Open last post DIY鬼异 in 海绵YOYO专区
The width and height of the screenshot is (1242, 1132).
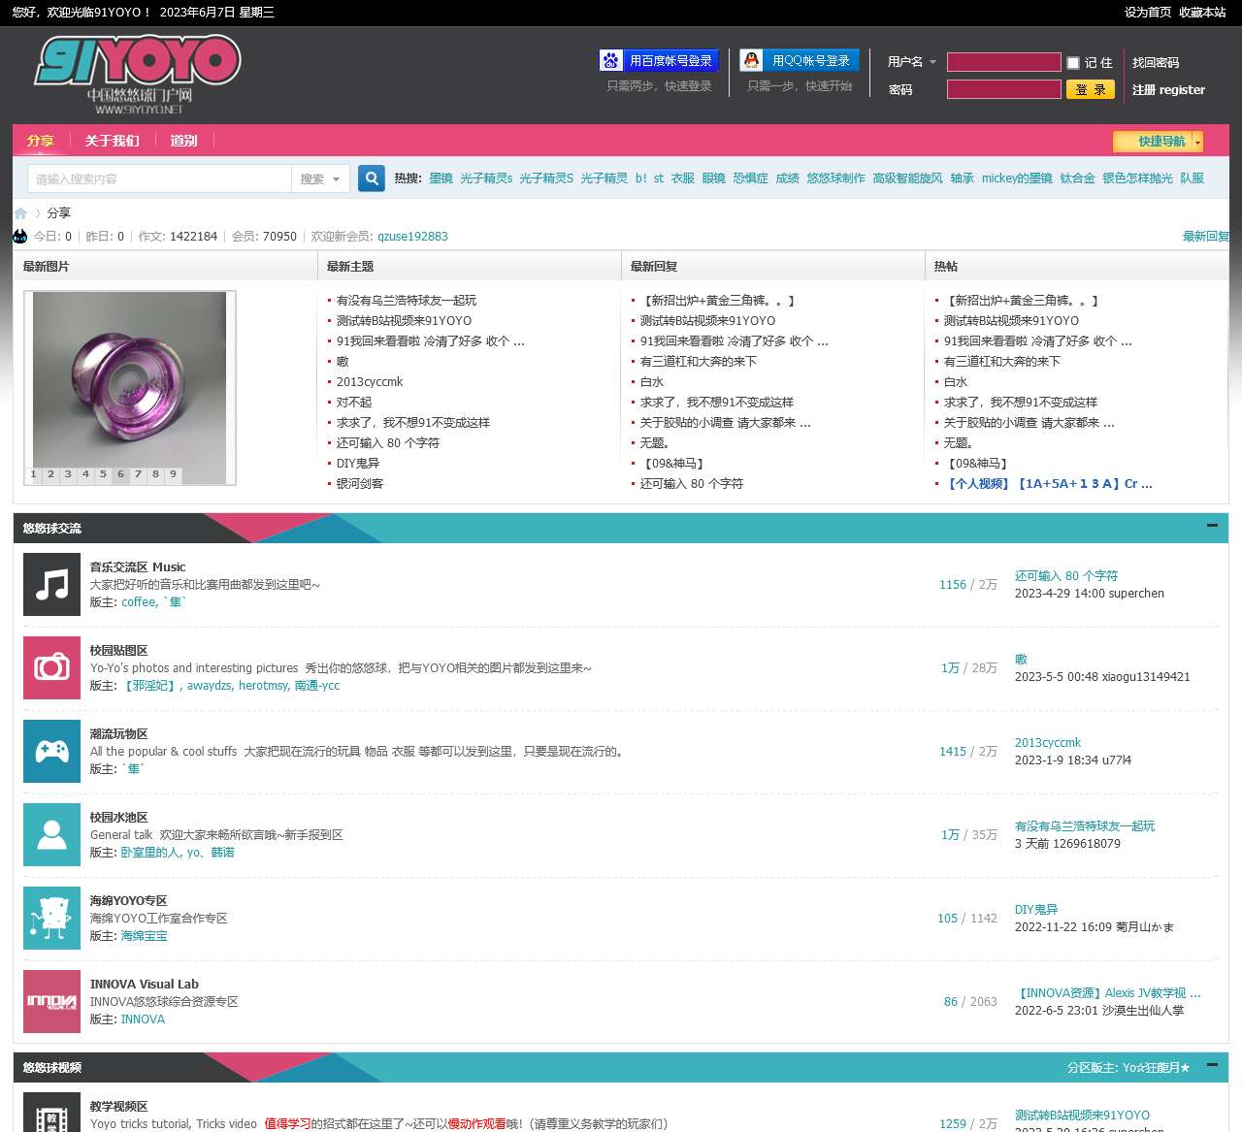coord(1036,910)
